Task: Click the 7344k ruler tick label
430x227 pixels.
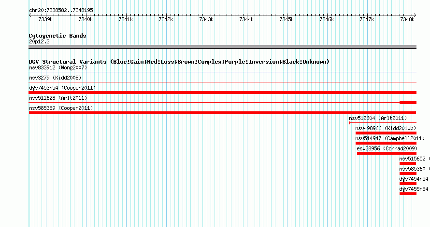Action: (x=246, y=19)
